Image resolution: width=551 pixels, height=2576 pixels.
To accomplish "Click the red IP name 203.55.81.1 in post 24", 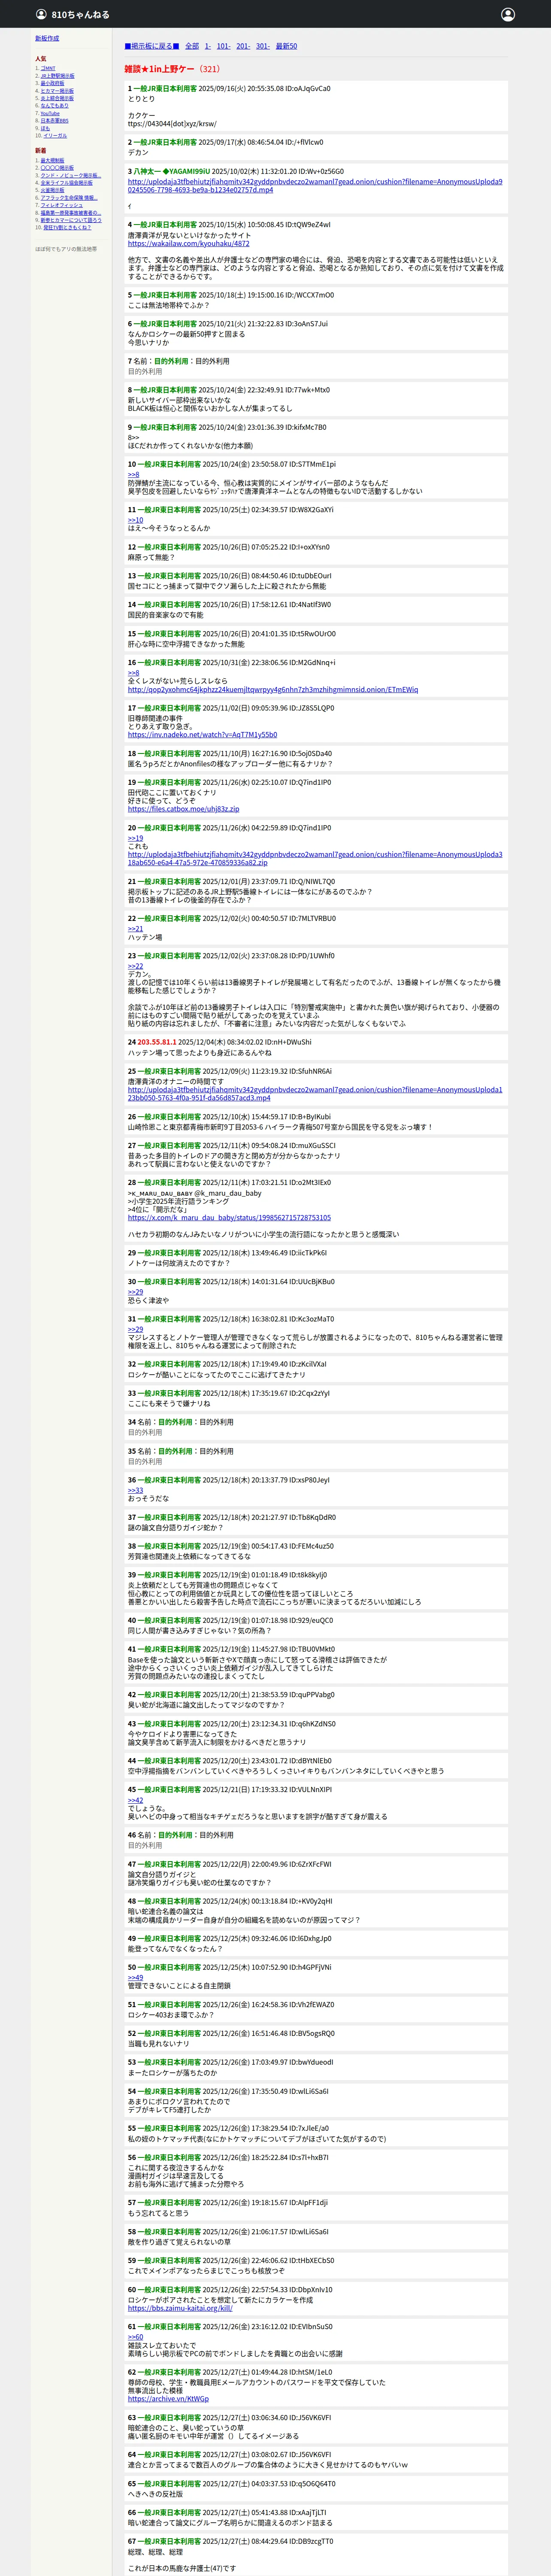I will pos(157,1042).
